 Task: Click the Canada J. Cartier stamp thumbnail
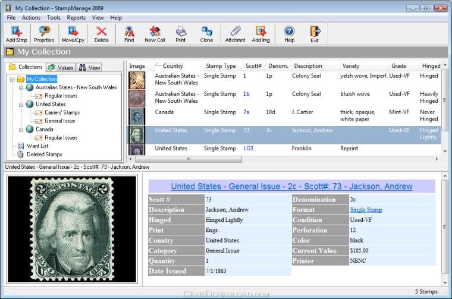[x=137, y=117]
